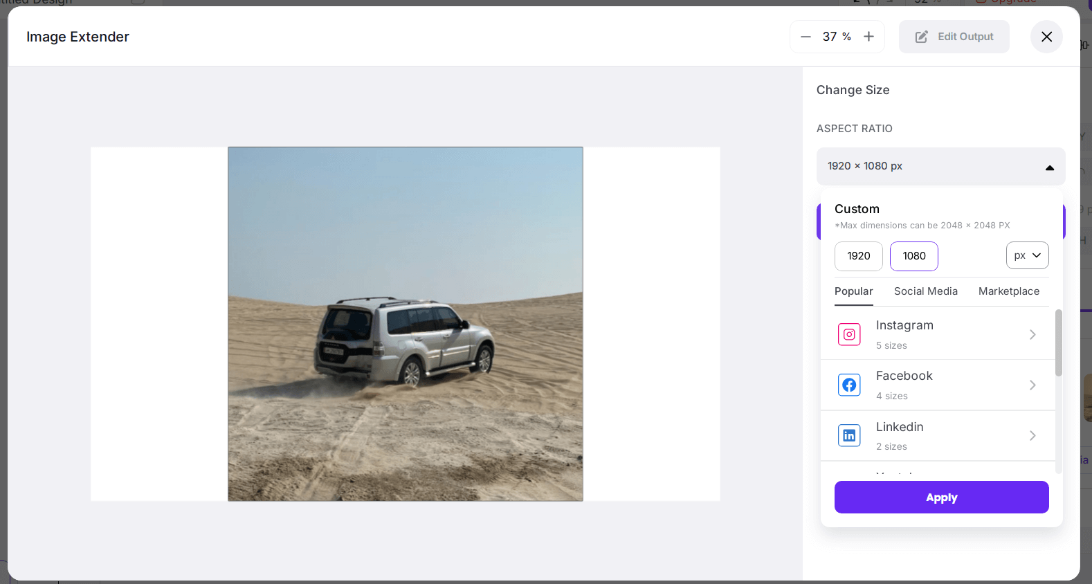Switch to the Popular tab
Screen dimensions: 1092x584
854,291
